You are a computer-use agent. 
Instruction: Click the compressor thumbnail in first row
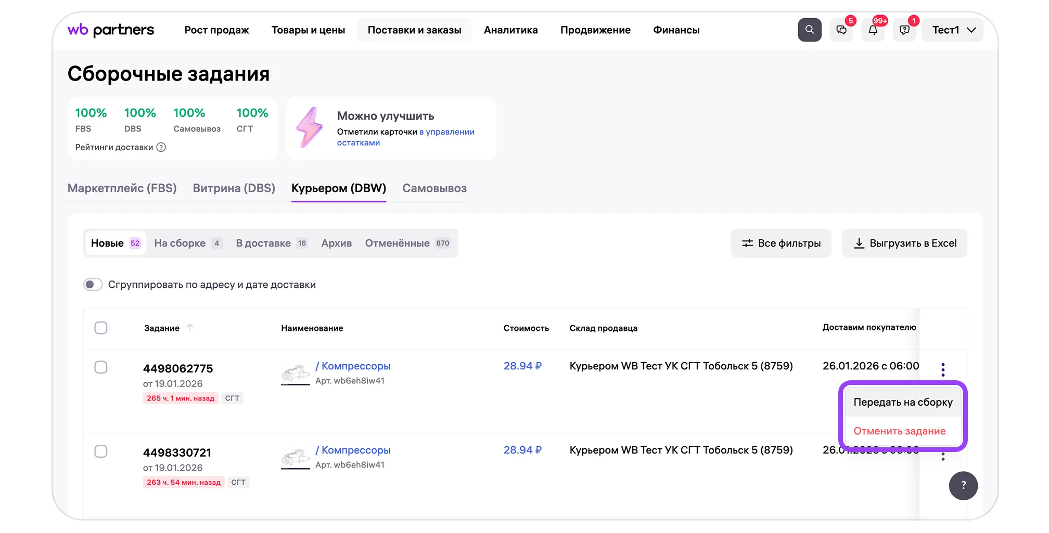pos(296,374)
